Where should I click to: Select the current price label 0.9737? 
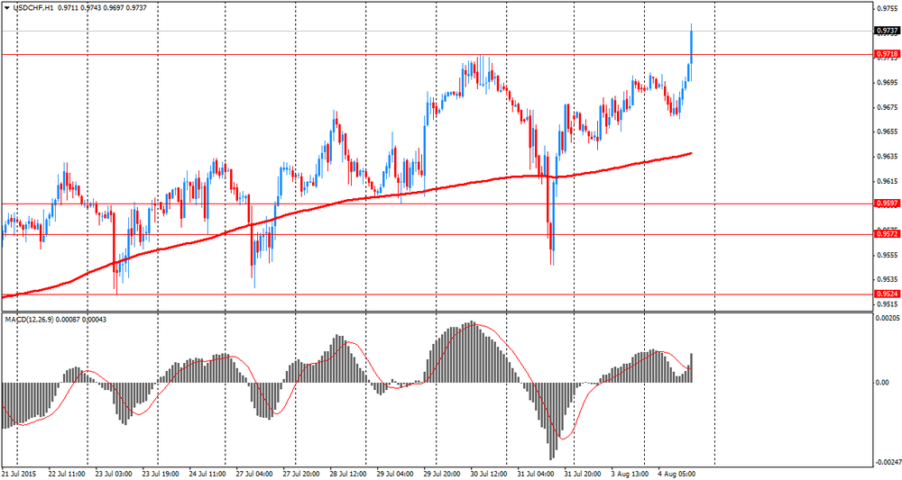[887, 31]
